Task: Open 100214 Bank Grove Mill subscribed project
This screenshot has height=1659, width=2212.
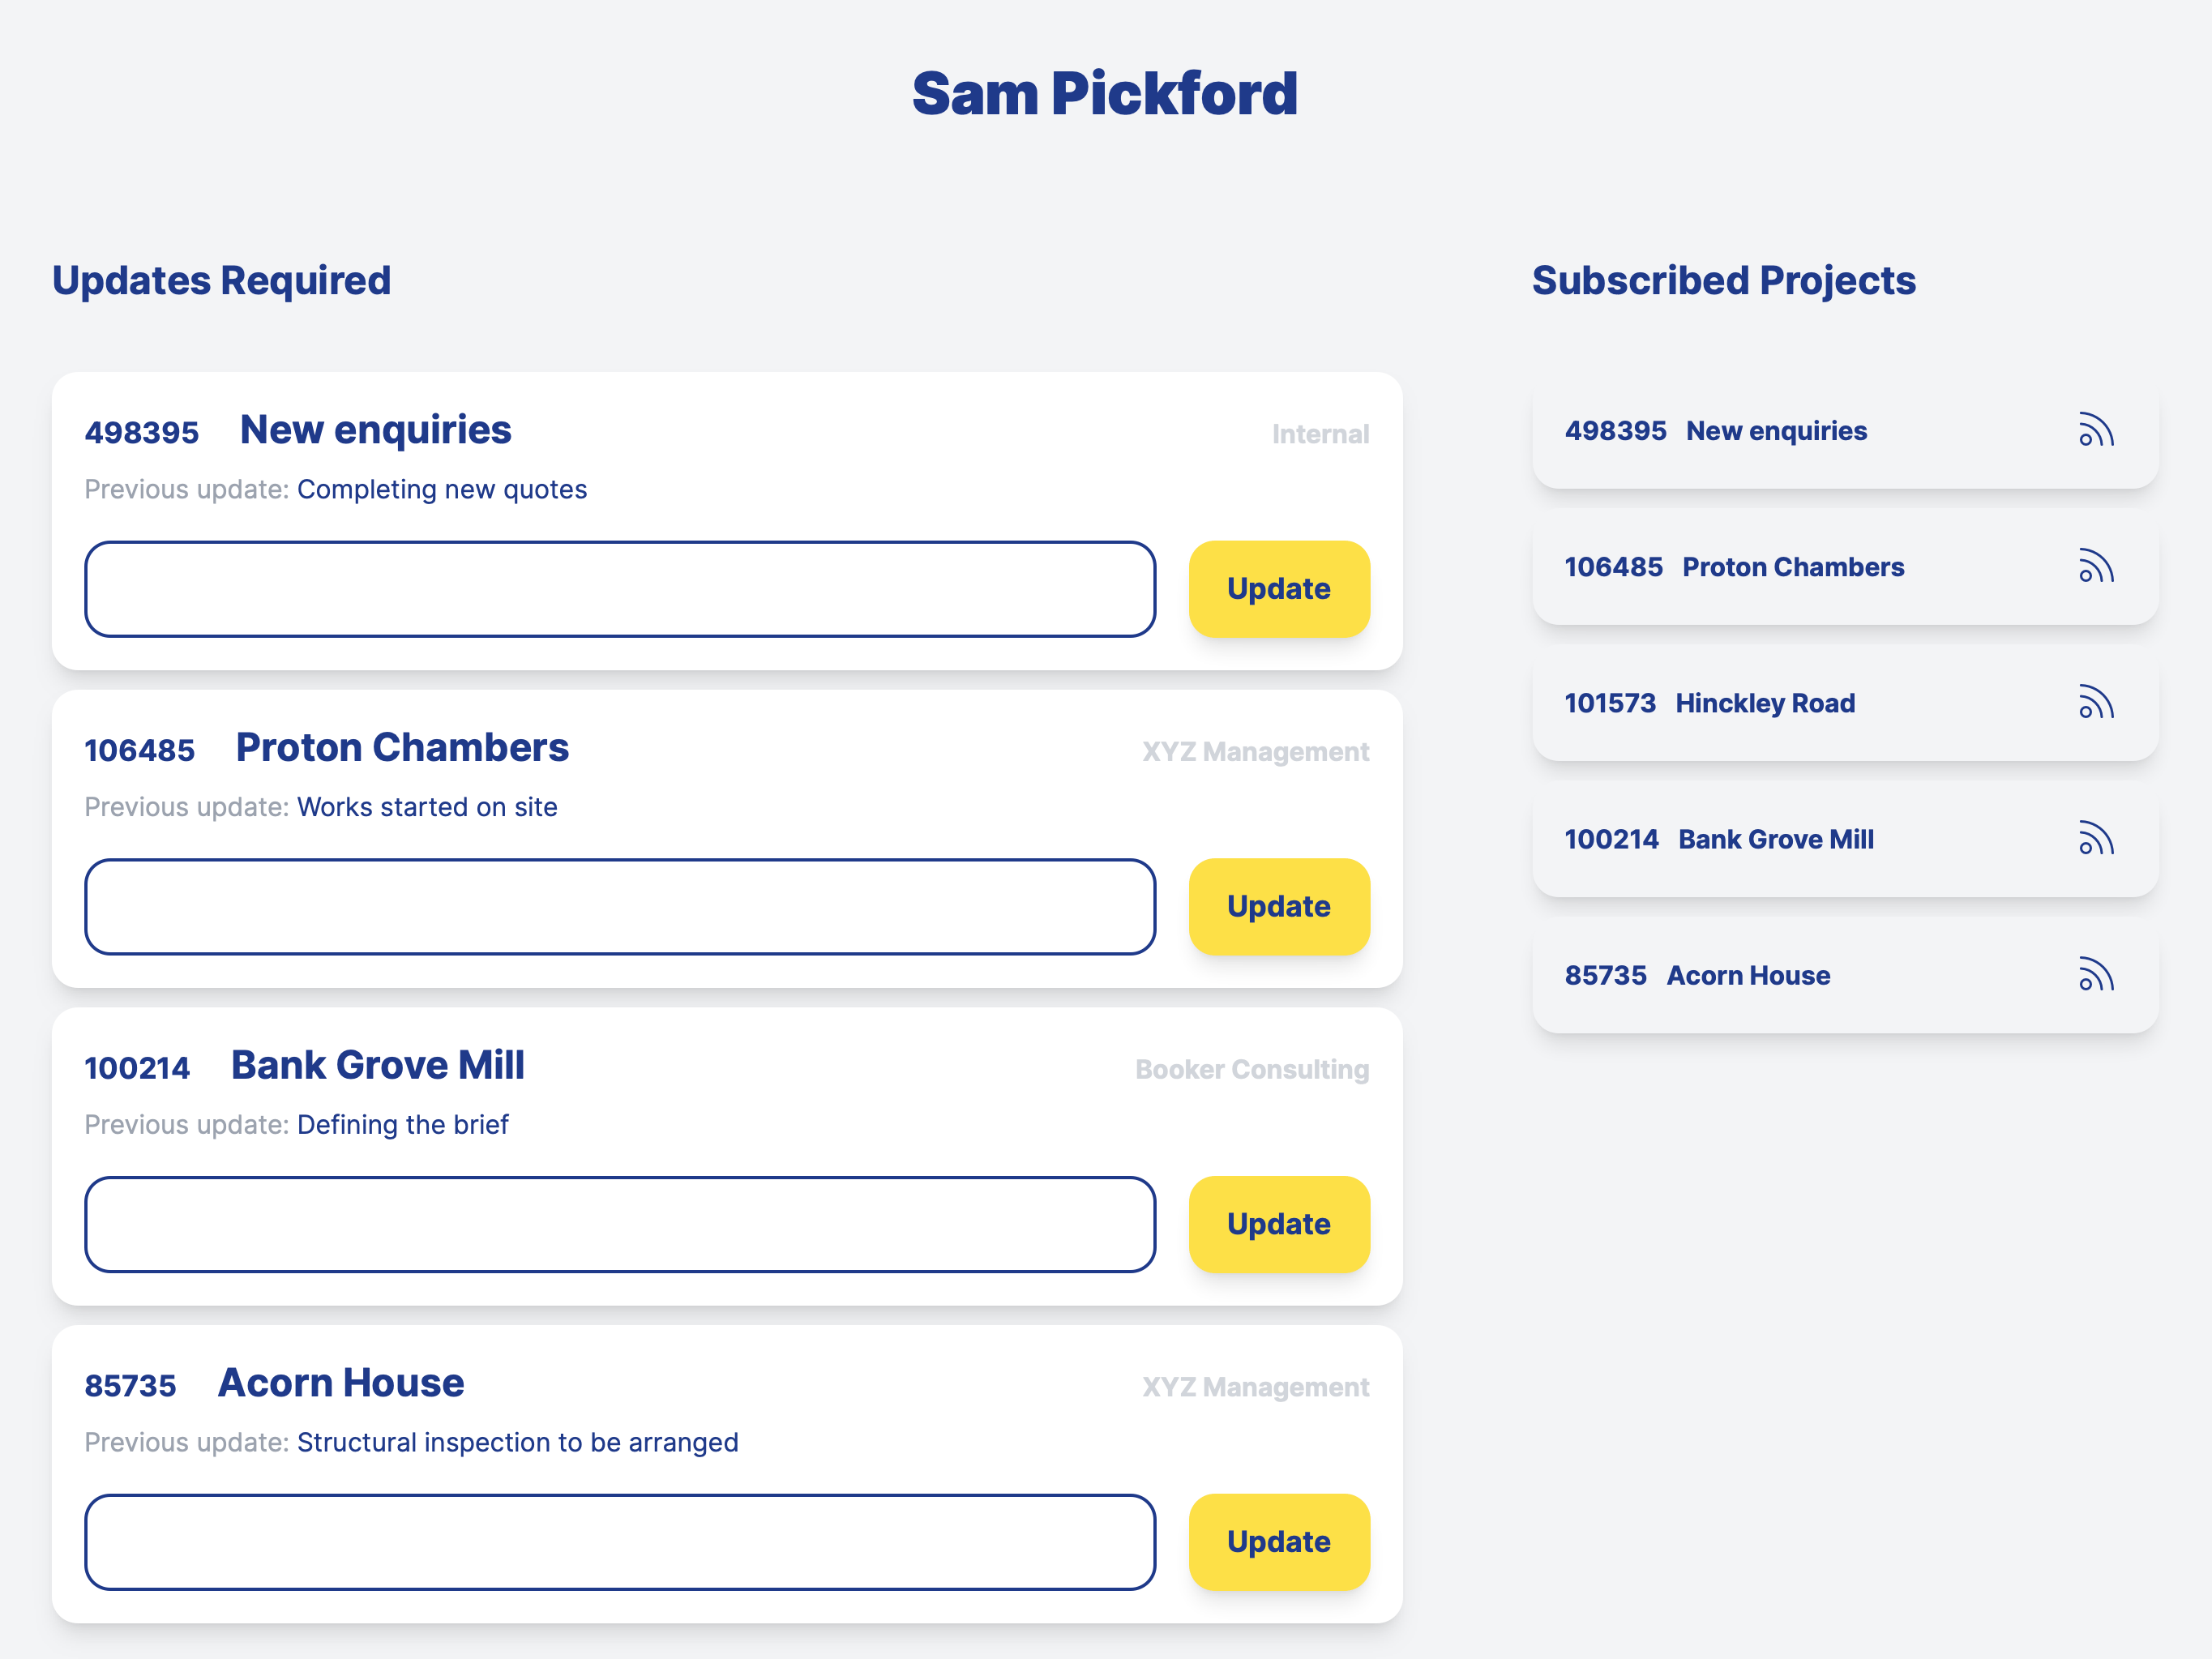Action: coord(1718,839)
